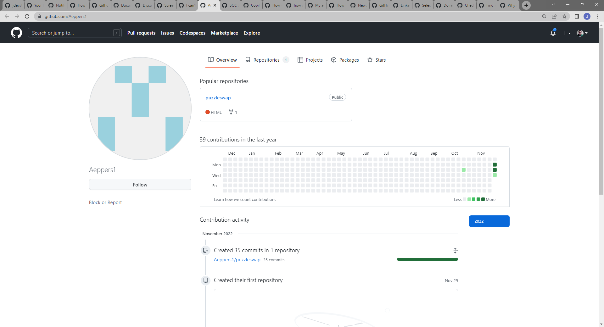Screen dimensions: 604x327
Task: Switch to the Overview tab
Action: [x=222, y=60]
